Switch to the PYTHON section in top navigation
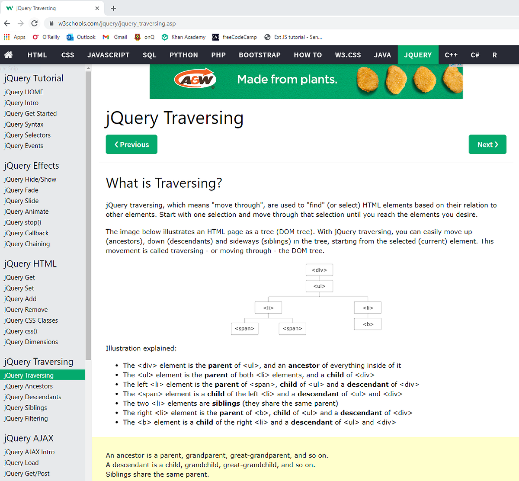This screenshot has height=481, width=519. 183,55
